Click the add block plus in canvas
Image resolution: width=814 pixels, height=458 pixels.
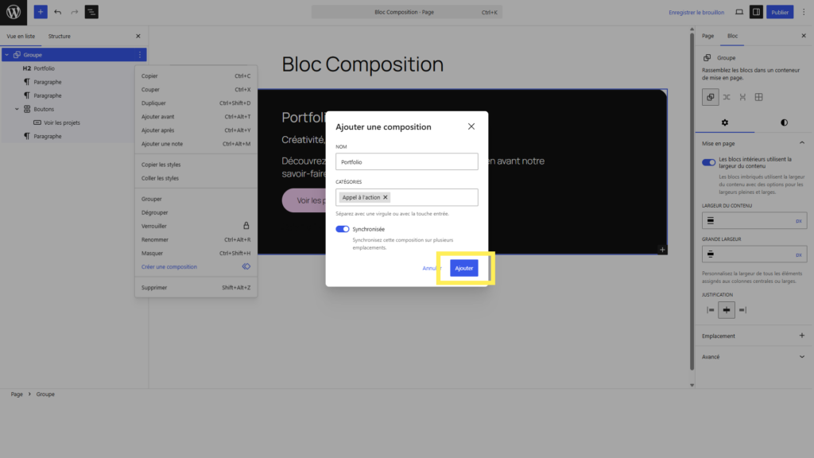click(662, 250)
